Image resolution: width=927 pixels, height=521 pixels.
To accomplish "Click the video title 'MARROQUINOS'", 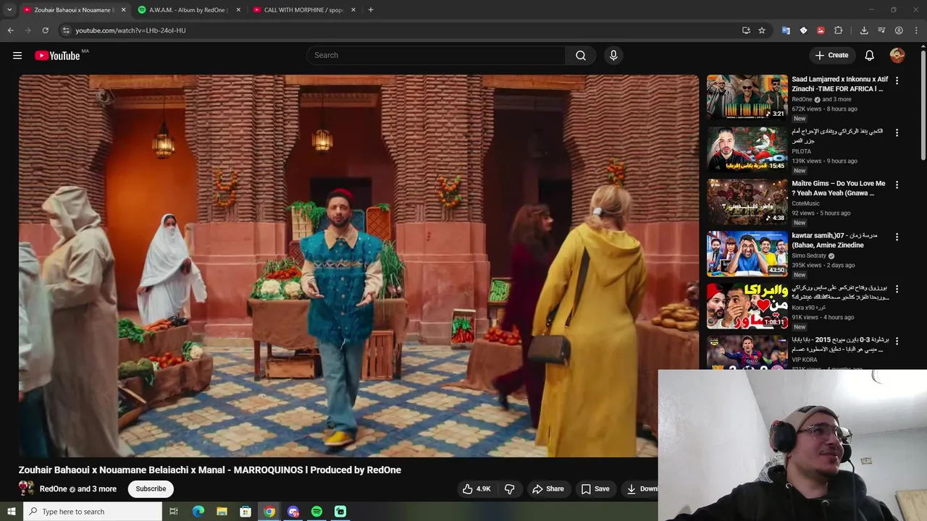I will (x=209, y=470).
